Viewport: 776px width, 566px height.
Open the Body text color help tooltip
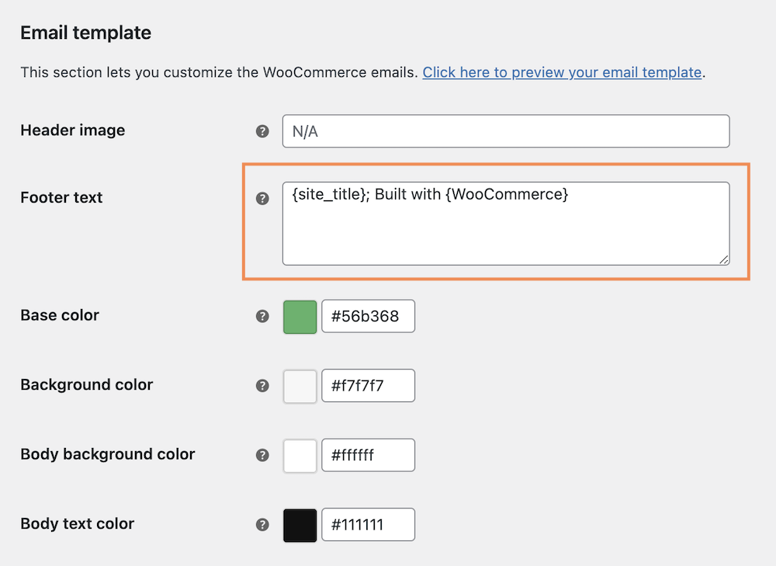[x=262, y=525]
